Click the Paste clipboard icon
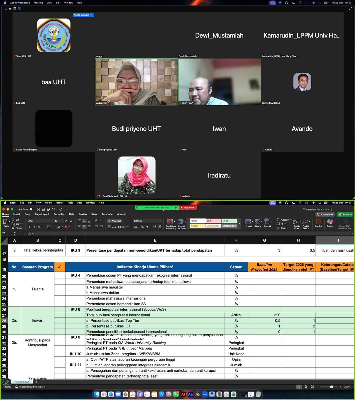 click(x=5, y=222)
